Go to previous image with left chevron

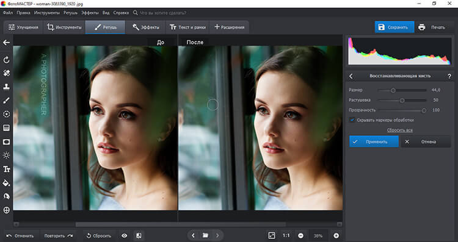click(193, 235)
